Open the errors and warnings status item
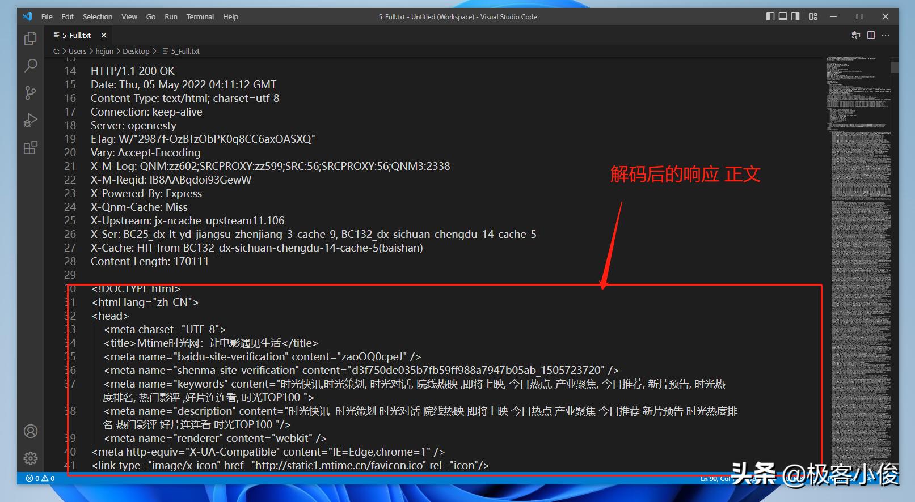The height and width of the screenshot is (502, 915). (x=40, y=478)
